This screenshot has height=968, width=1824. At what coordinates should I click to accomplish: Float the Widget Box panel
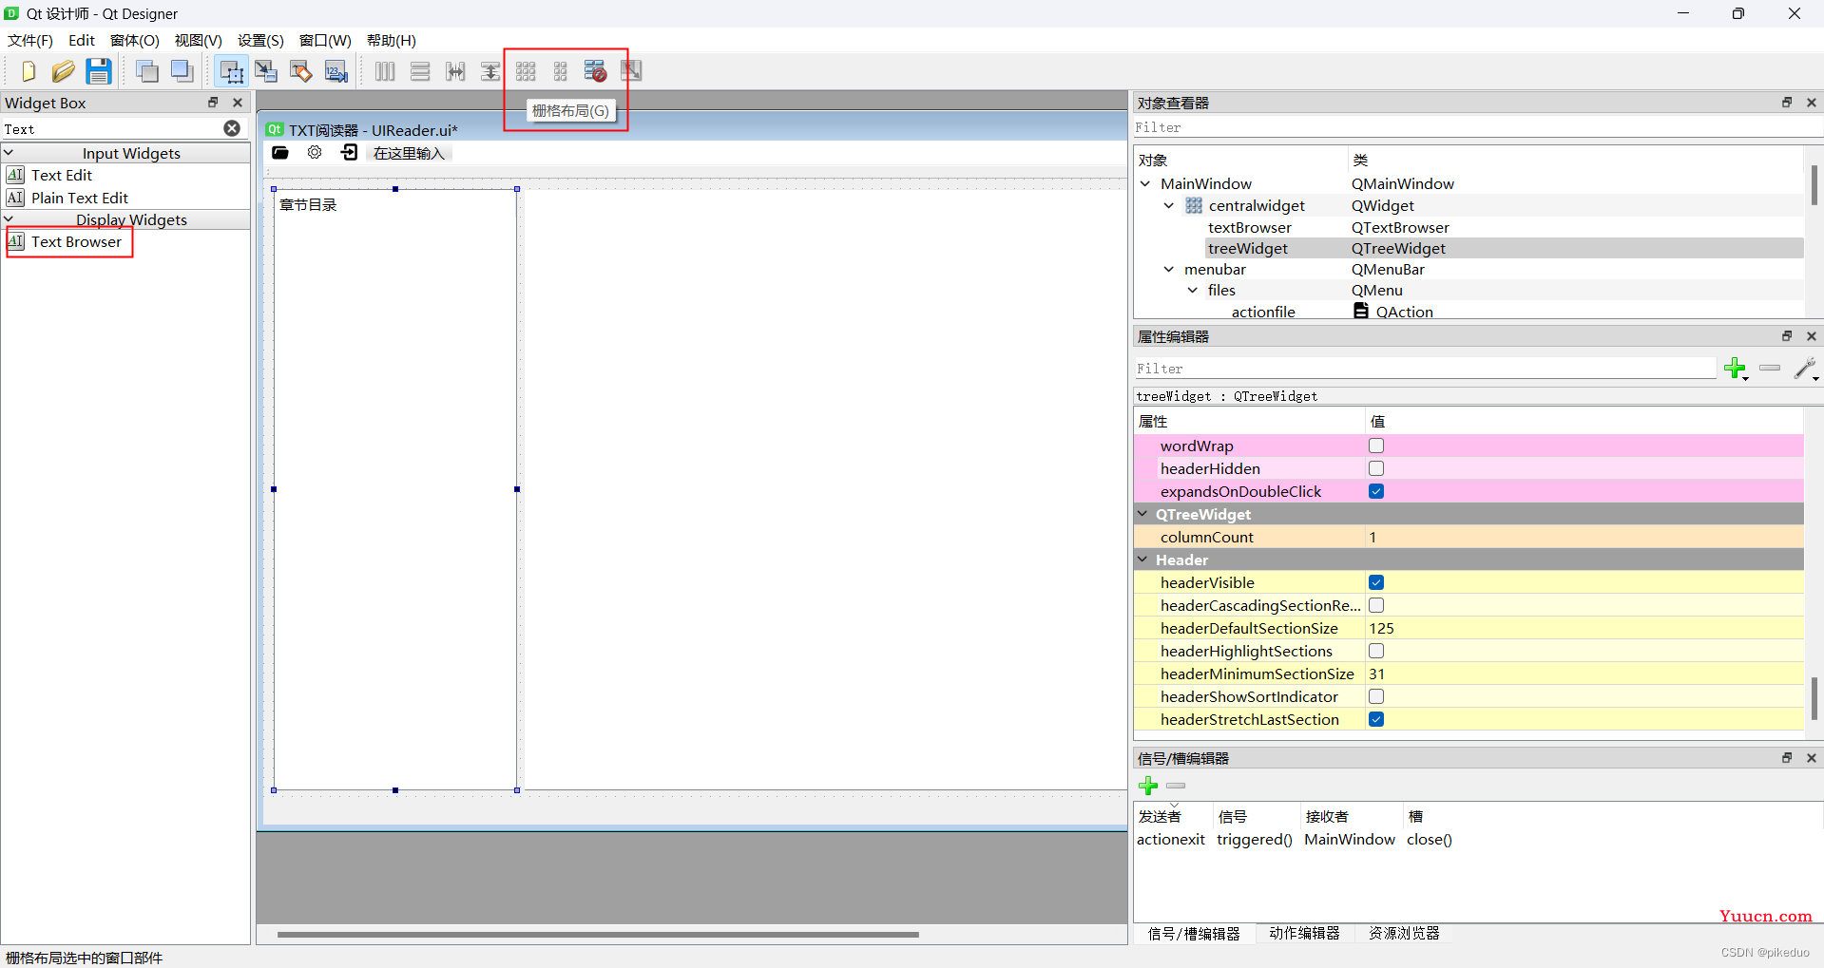point(213,103)
